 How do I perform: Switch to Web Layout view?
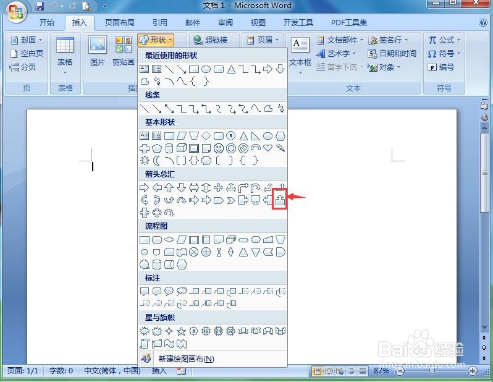point(340,371)
